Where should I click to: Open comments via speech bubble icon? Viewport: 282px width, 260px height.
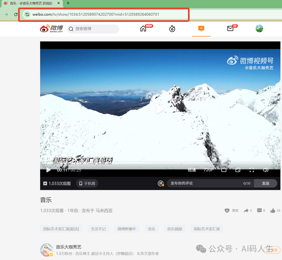[x=260, y=211]
